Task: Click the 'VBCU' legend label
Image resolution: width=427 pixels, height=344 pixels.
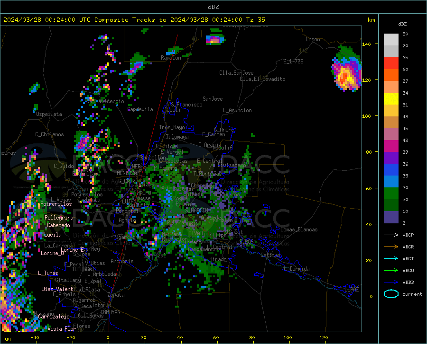Action: coord(408,271)
